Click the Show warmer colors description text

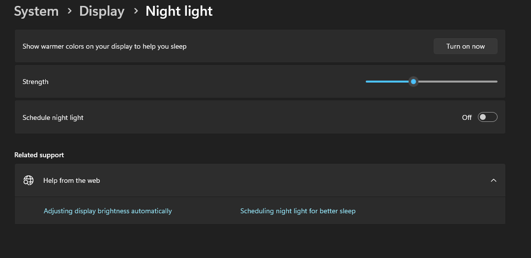104,46
